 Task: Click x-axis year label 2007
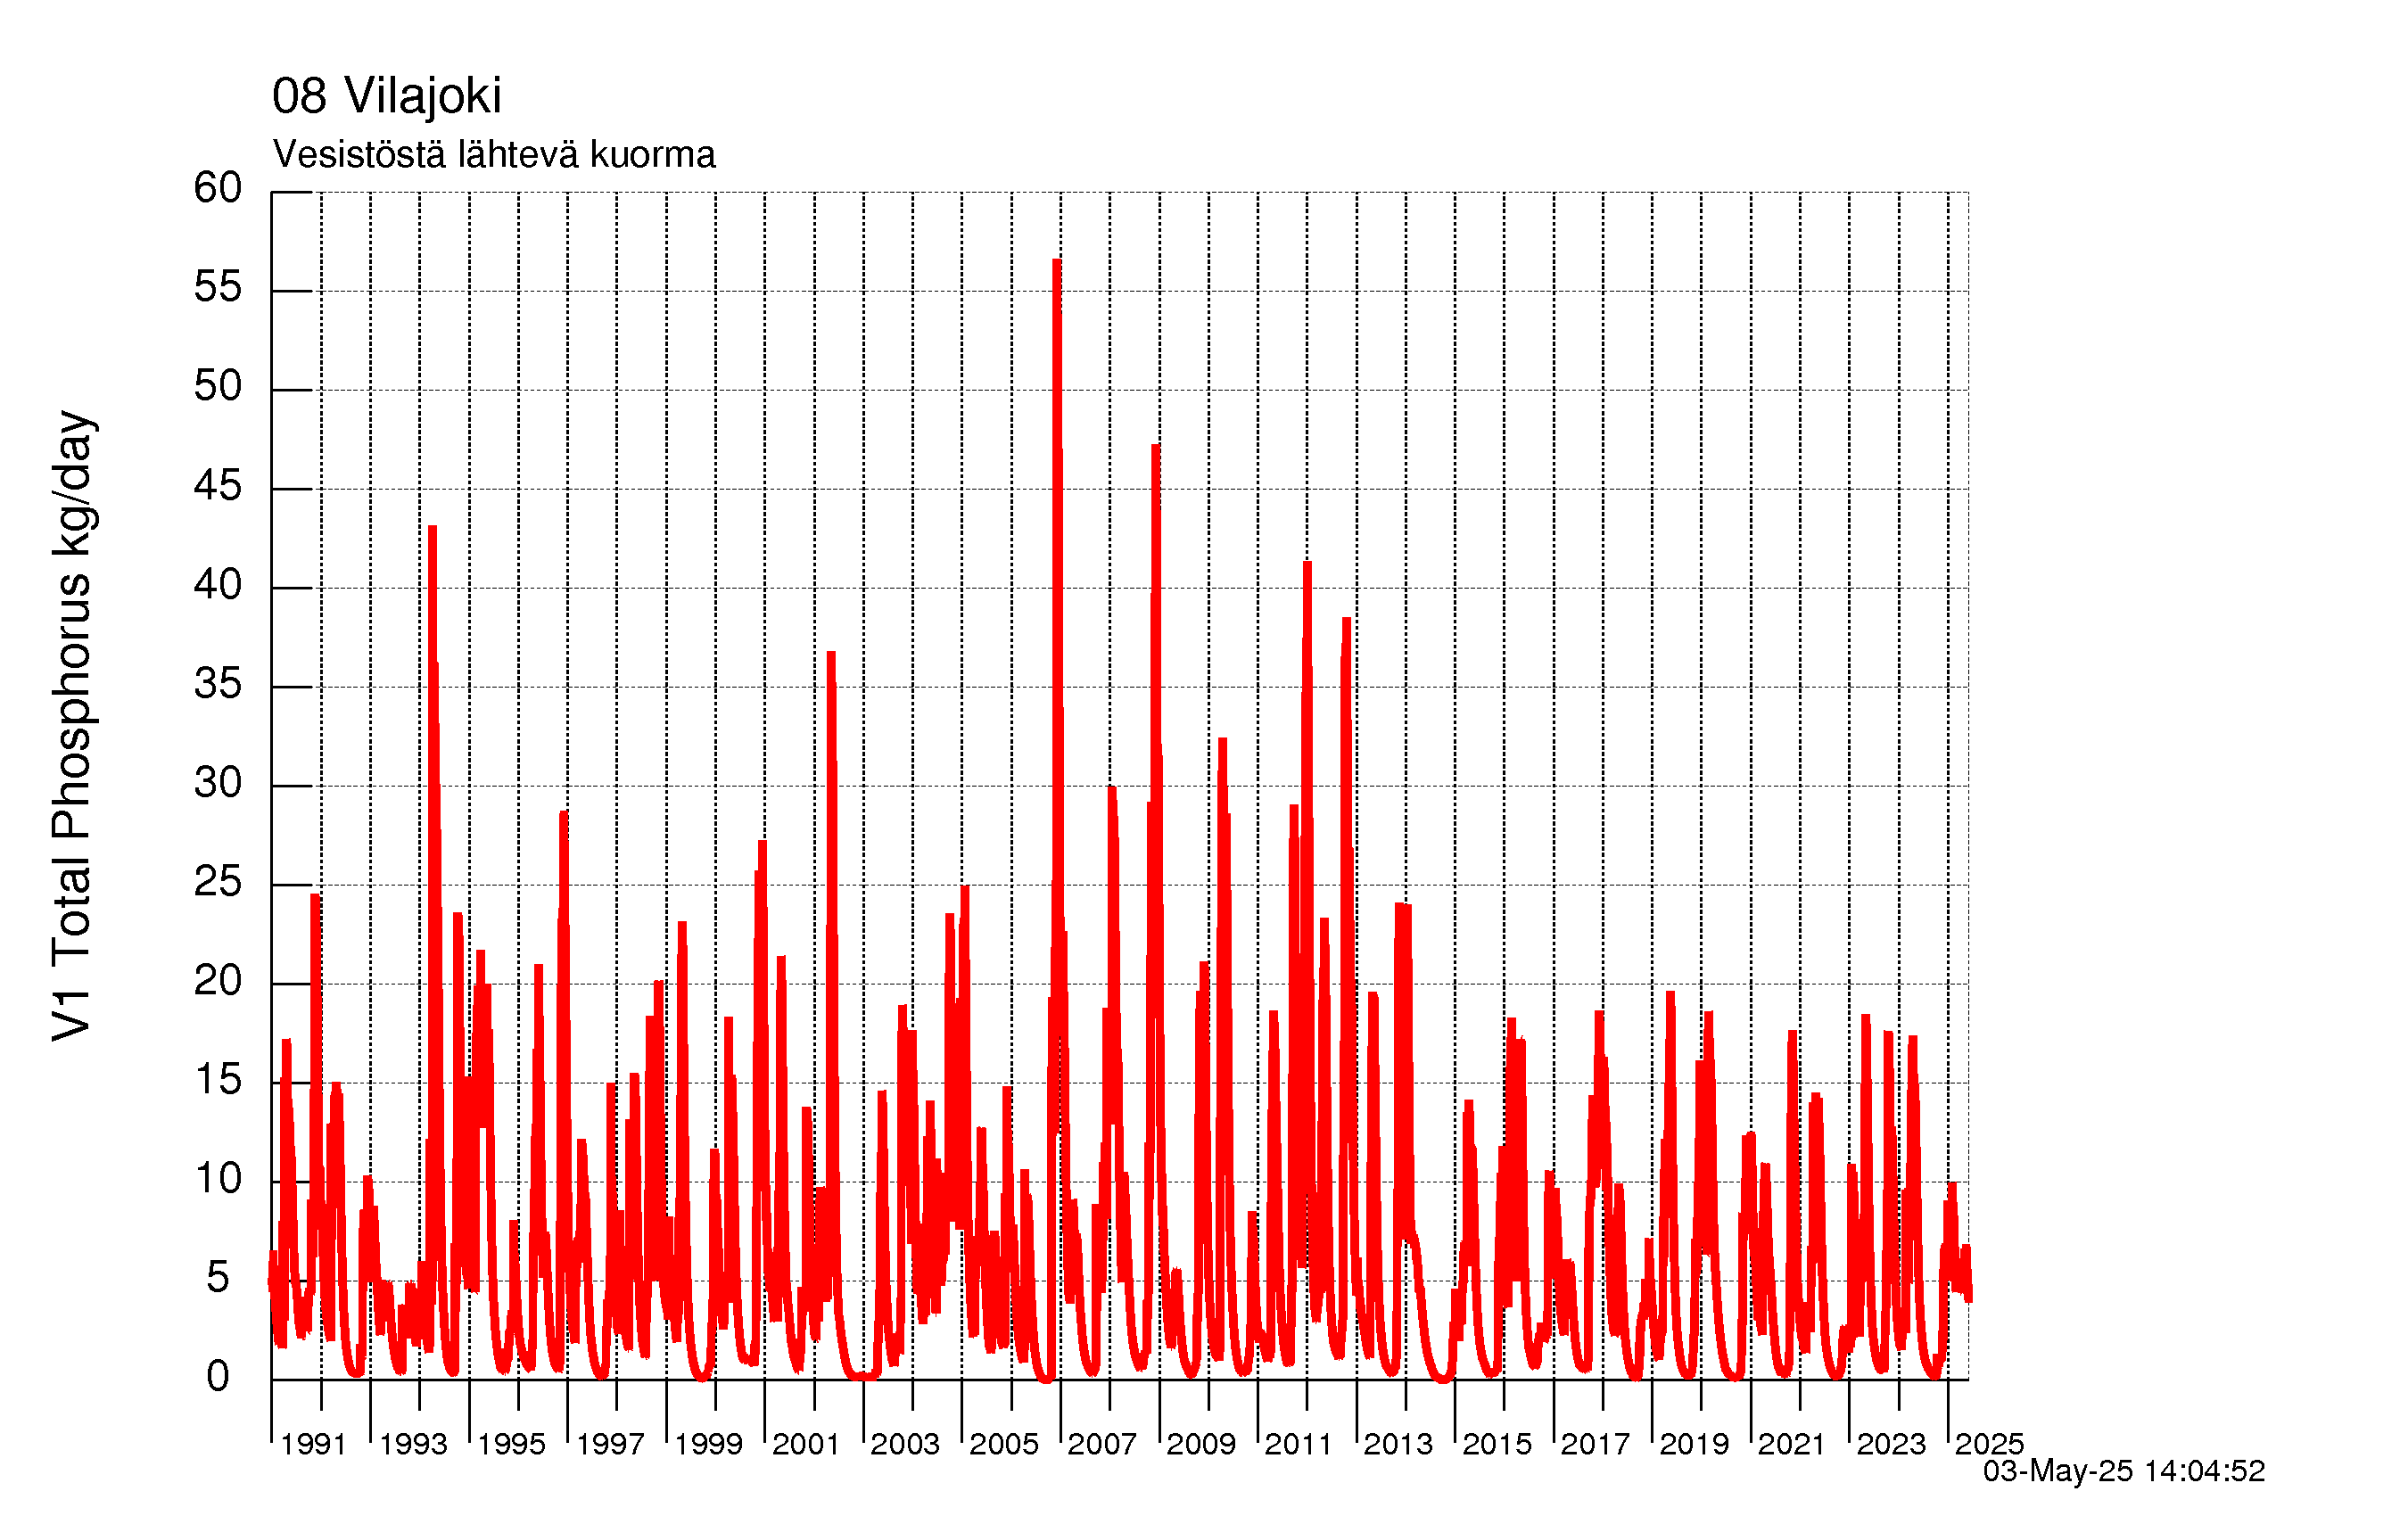pos(1102,1444)
